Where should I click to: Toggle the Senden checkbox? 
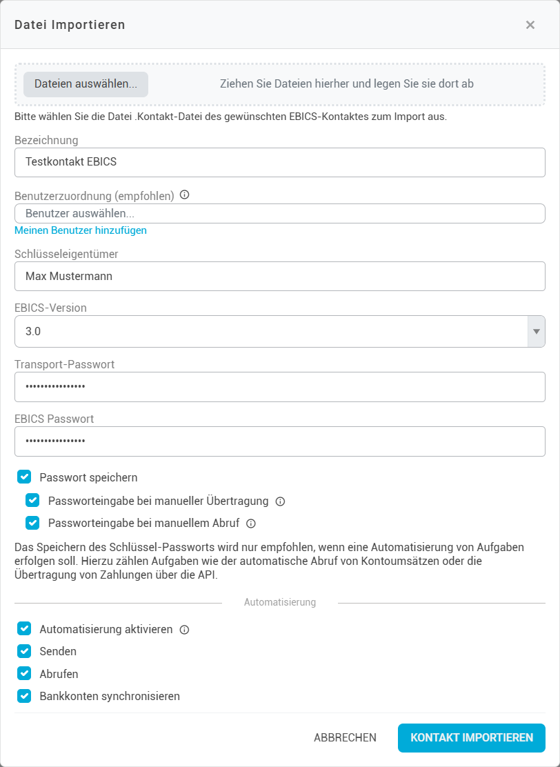pyautogui.click(x=25, y=651)
